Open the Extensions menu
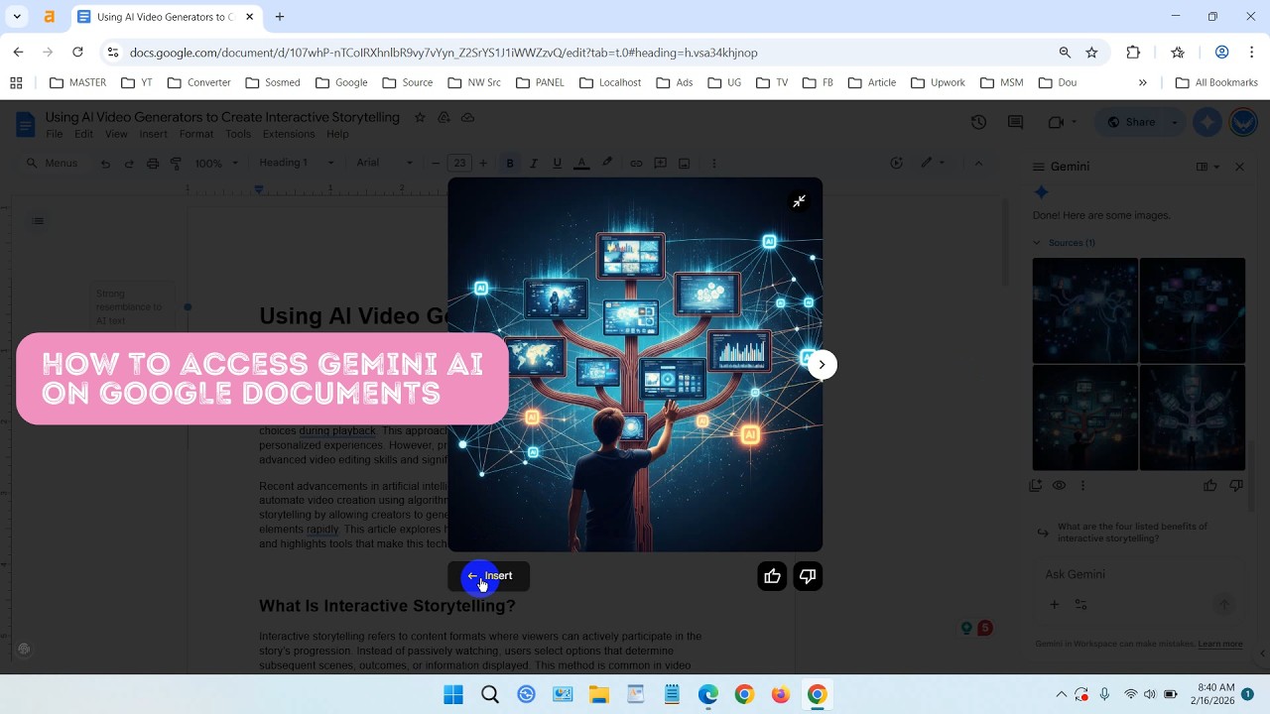The width and height of the screenshot is (1270, 714). (x=289, y=134)
